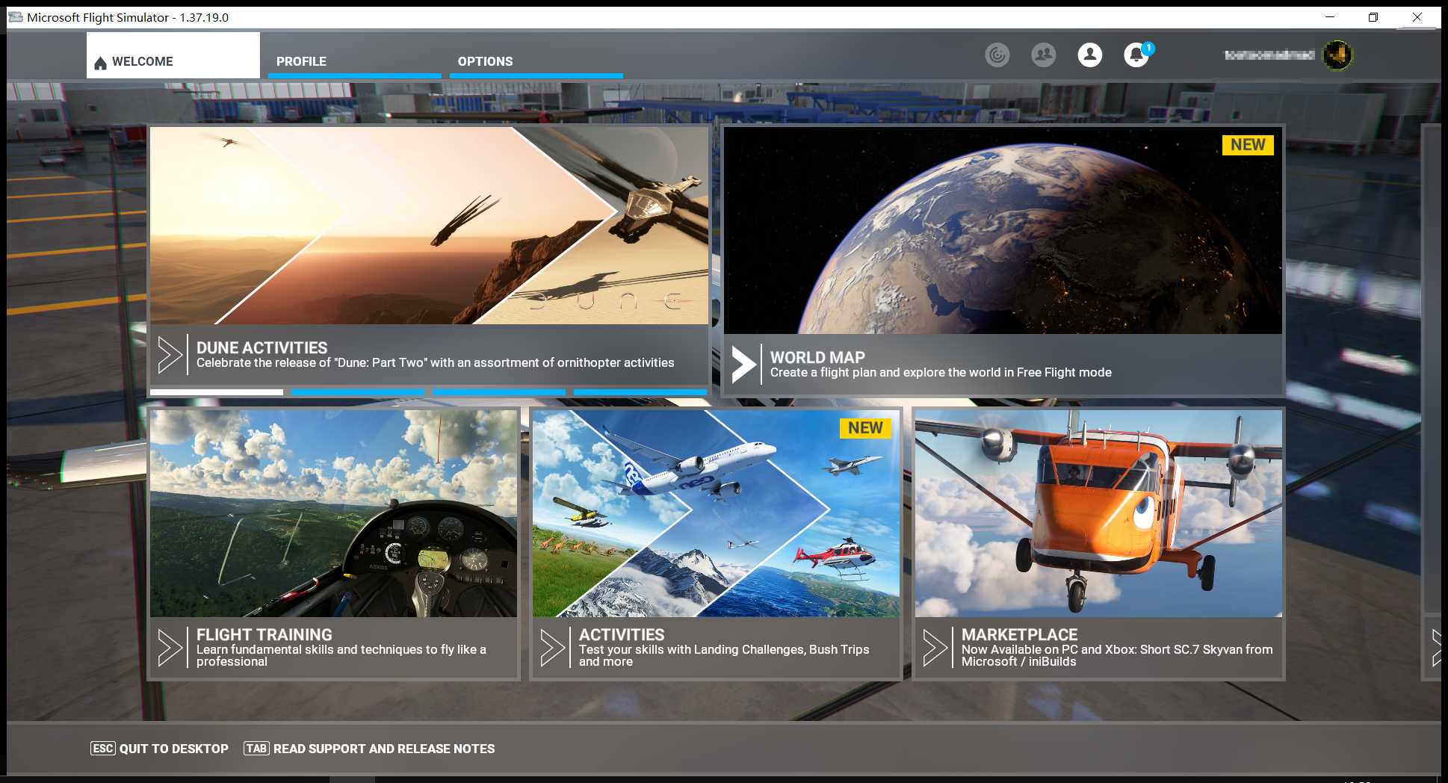Click QUIT TO DESKTOP

click(x=174, y=749)
